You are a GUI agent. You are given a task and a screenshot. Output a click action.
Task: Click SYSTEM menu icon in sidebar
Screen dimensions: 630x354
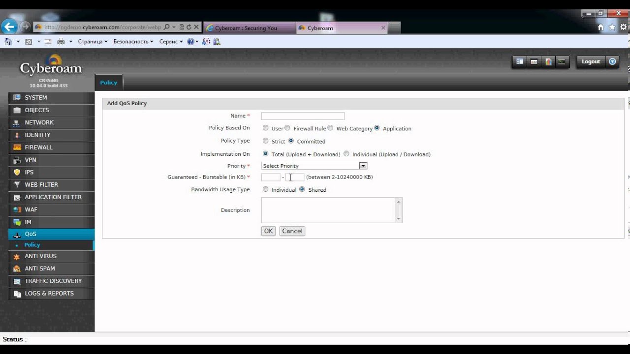[17, 98]
